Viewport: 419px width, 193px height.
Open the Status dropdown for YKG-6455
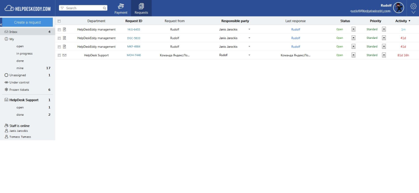point(354,29)
